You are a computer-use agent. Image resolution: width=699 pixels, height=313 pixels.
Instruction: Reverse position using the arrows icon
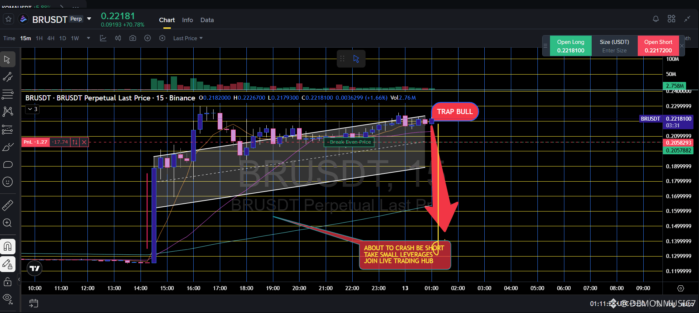click(75, 142)
